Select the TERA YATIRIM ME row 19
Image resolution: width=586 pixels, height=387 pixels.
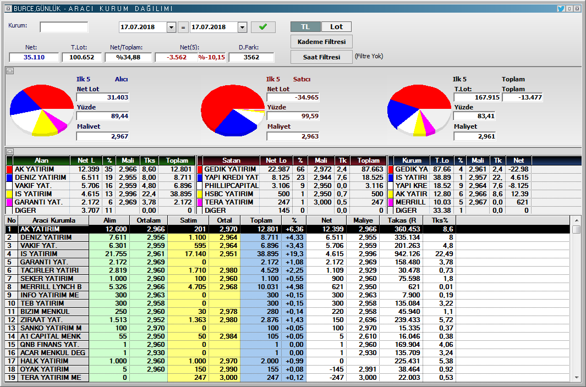tap(288, 377)
